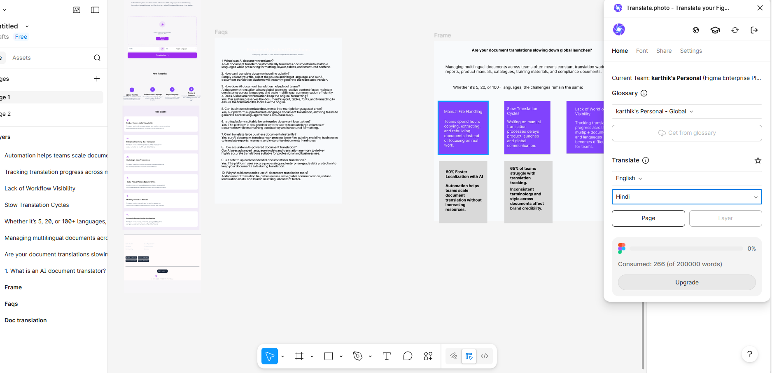Switch to the Settings tab
The height and width of the screenshot is (373, 772).
tap(691, 51)
